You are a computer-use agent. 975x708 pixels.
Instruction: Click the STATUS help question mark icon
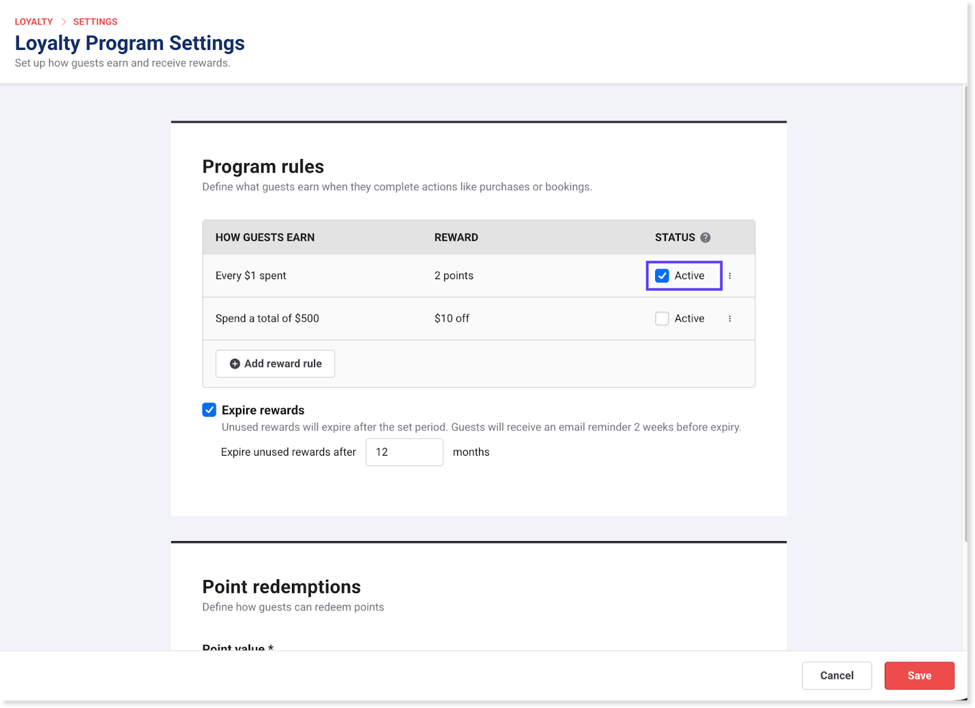pyautogui.click(x=705, y=238)
